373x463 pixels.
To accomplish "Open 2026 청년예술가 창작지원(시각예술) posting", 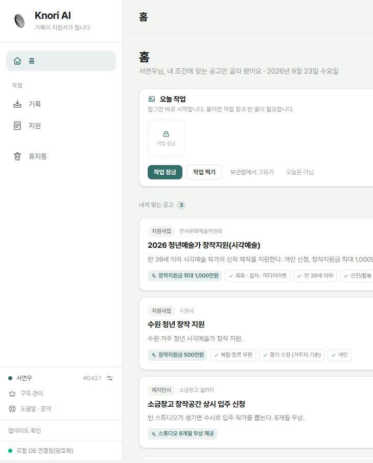I will pyautogui.click(x=204, y=245).
